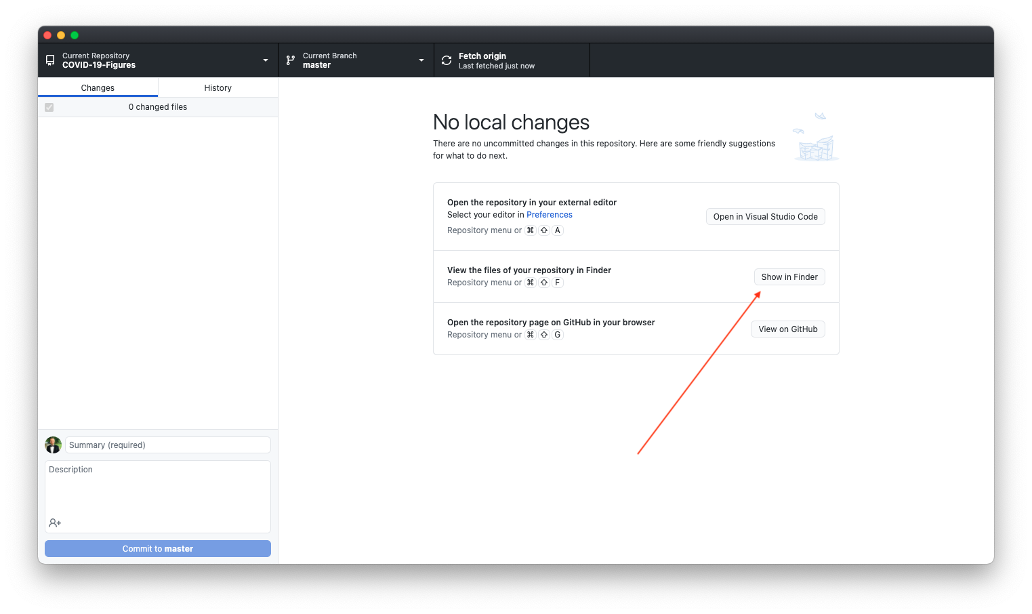
Task: Close the window with the red button
Action: (x=47, y=35)
